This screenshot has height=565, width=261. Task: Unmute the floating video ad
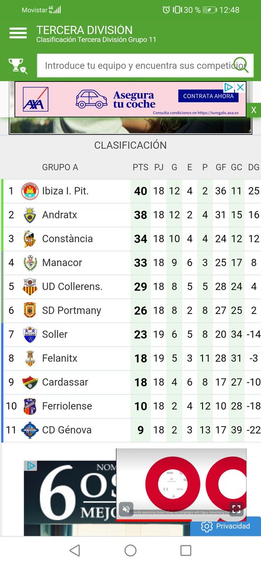coord(126,509)
